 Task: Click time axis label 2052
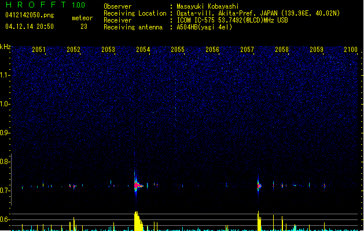tap(73, 50)
